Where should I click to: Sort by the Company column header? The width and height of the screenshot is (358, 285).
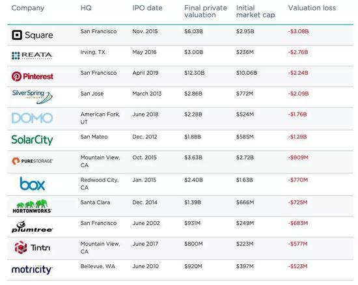point(28,8)
